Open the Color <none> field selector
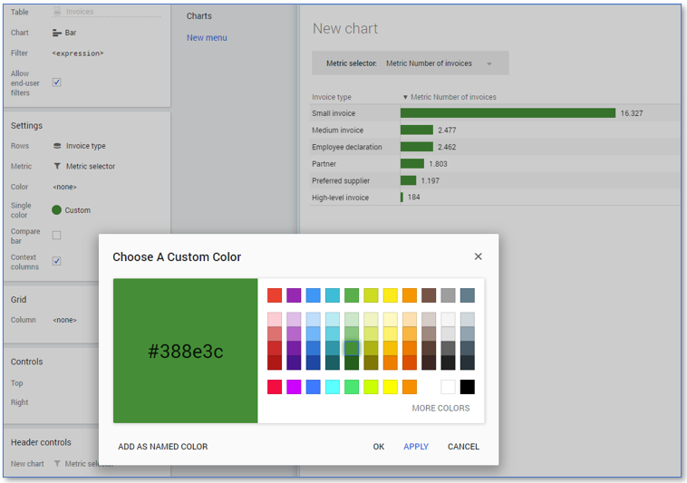 (x=64, y=188)
